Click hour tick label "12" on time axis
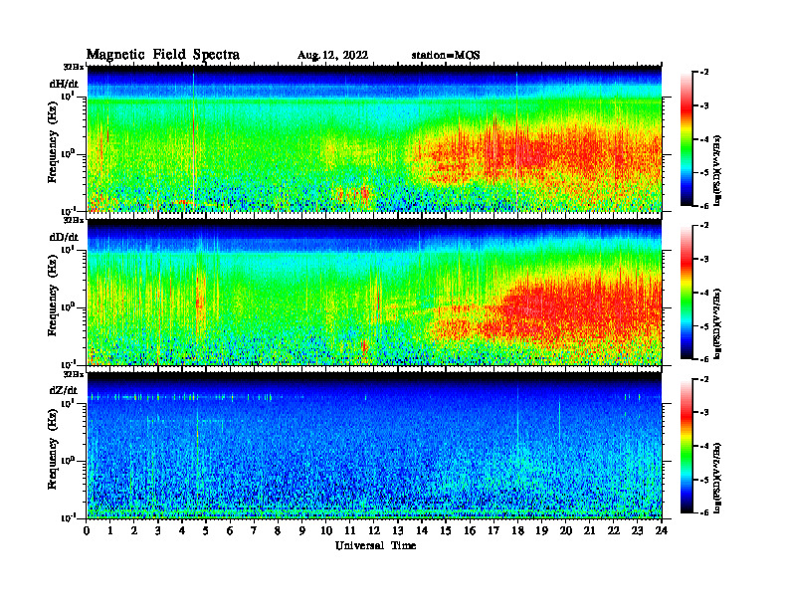The image size is (788, 609). (374, 531)
